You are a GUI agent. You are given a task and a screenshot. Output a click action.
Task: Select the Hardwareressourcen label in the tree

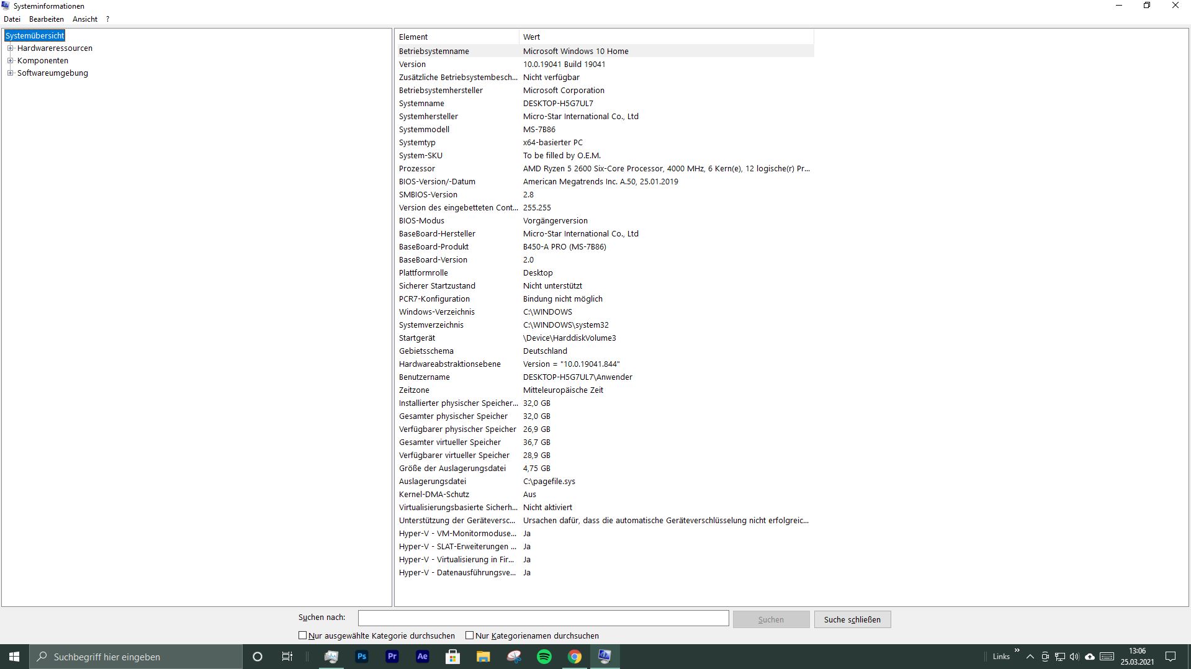(55, 48)
